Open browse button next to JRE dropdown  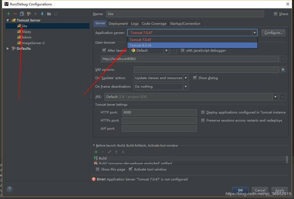pyautogui.click(x=283, y=97)
